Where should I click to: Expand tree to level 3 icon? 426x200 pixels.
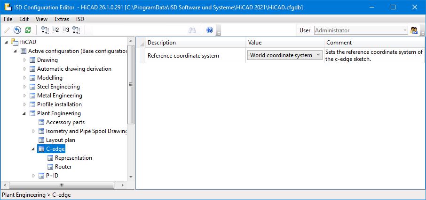point(66,30)
